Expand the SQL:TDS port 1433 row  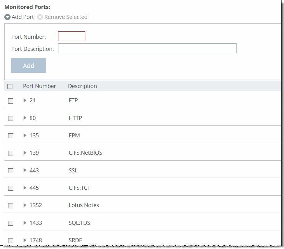(x=25, y=223)
